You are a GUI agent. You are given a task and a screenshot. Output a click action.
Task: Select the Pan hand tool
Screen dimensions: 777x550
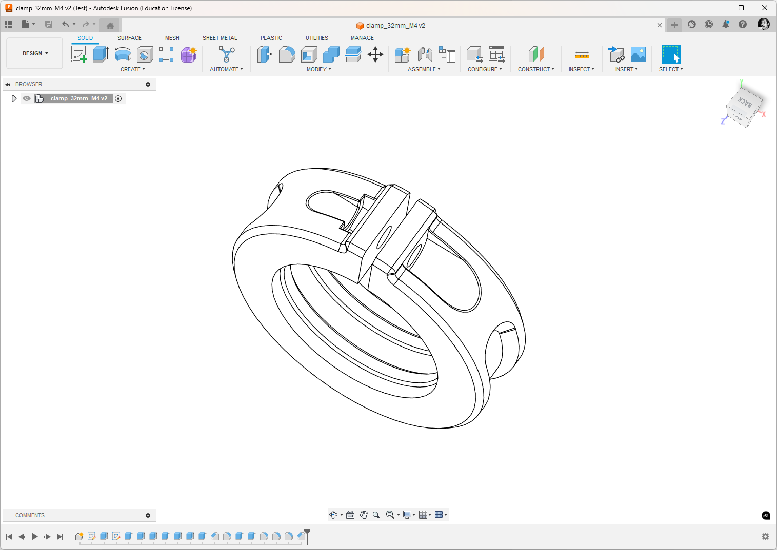[x=364, y=515]
